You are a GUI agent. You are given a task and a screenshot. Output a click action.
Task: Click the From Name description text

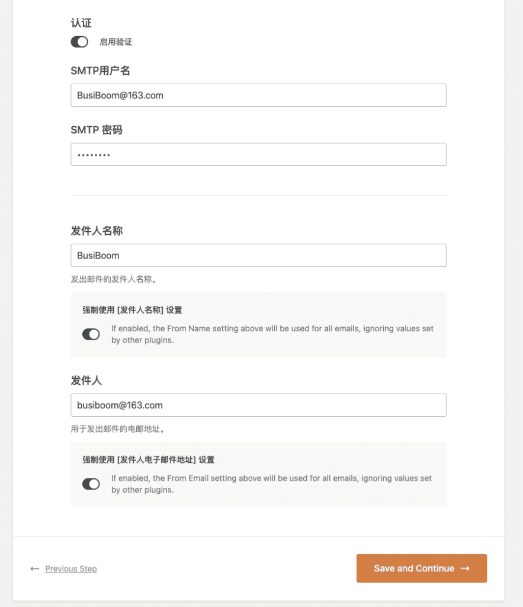(272, 334)
